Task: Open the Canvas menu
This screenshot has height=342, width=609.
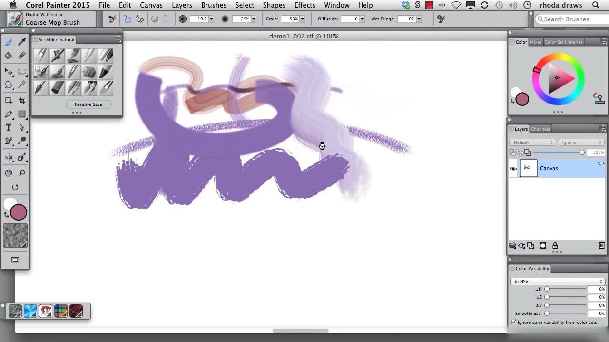Action: [x=151, y=5]
